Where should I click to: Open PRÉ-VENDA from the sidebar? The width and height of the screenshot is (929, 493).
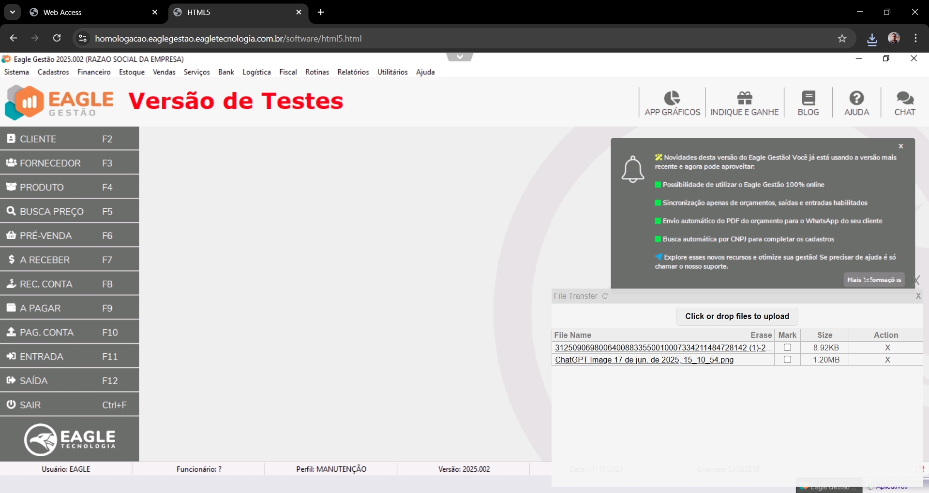click(x=70, y=235)
